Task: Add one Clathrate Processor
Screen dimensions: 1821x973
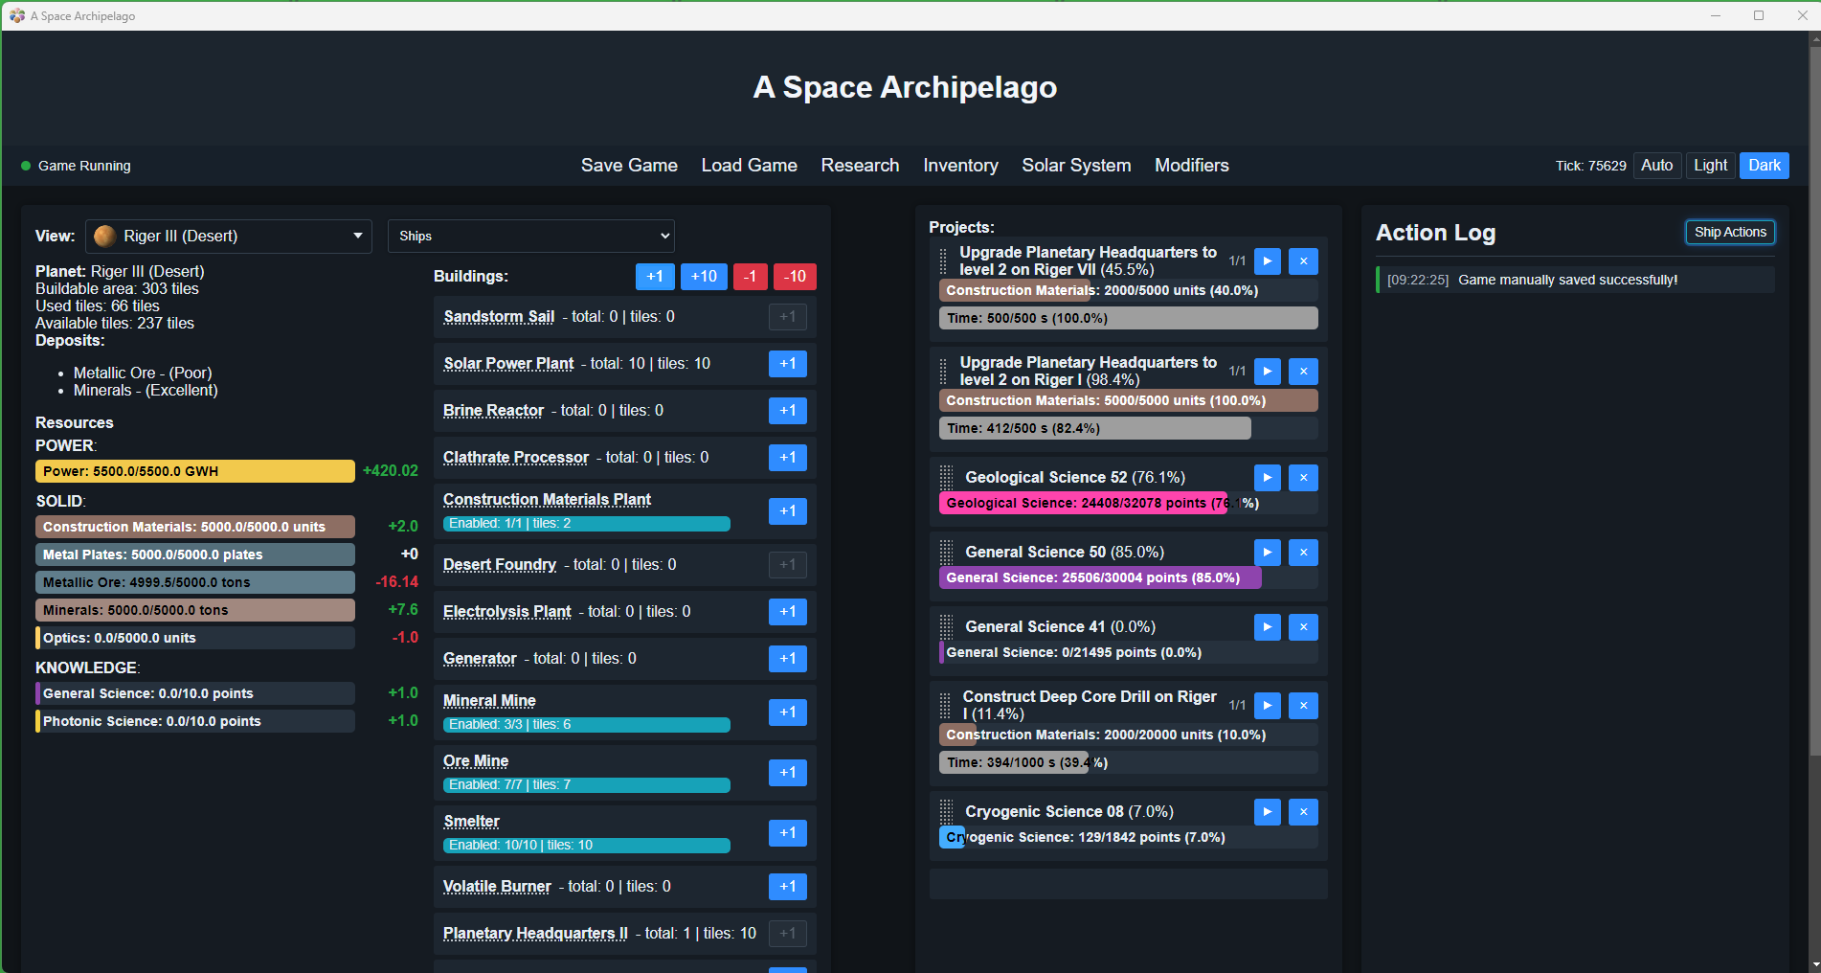Action: tap(787, 458)
